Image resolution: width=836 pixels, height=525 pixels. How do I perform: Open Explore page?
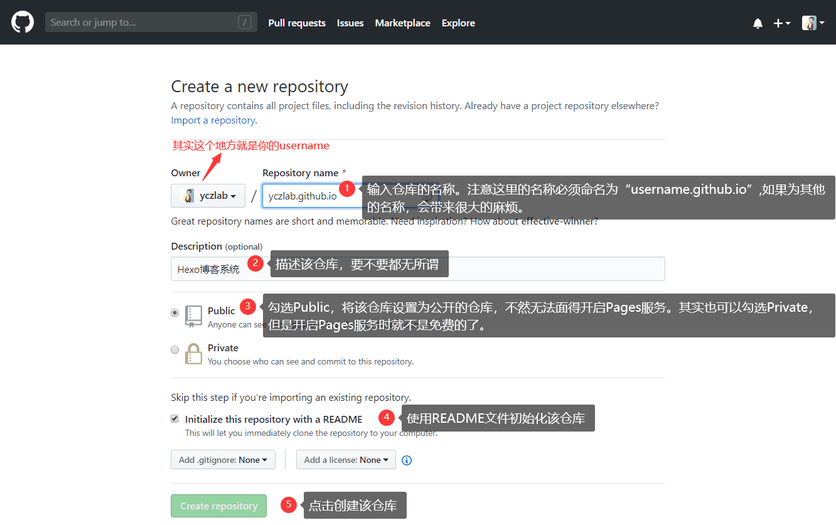click(458, 23)
